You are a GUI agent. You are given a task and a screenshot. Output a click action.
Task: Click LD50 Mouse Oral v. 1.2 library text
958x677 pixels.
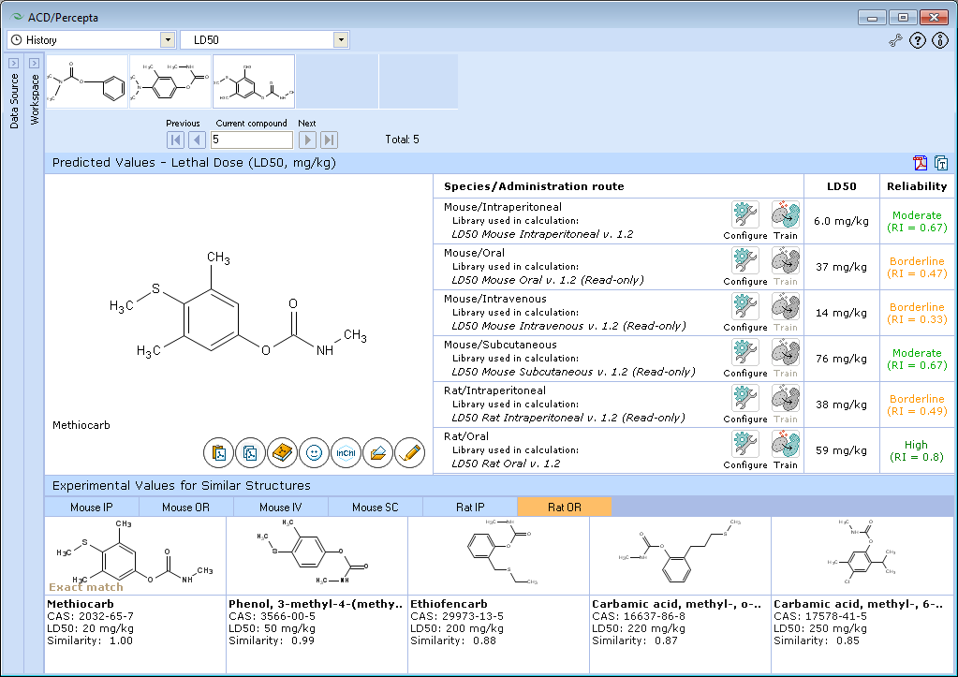point(548,280)
